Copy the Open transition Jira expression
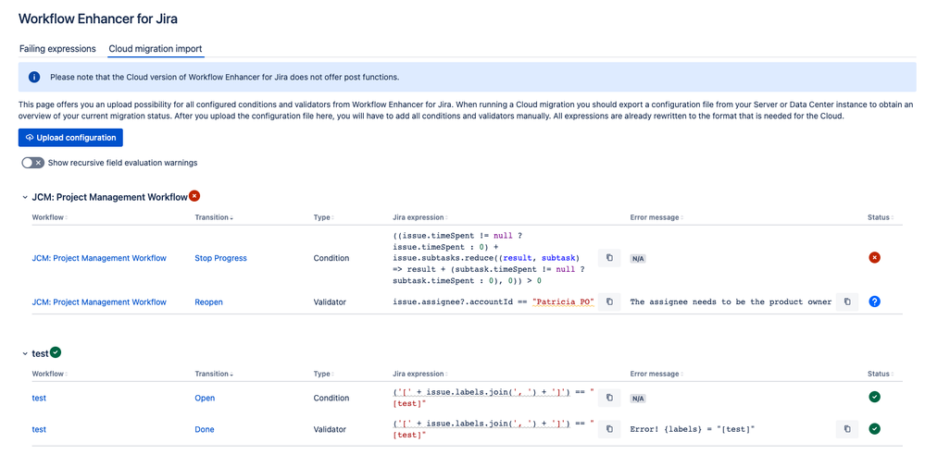The image size is (925, 455). (x=609, y=398)
